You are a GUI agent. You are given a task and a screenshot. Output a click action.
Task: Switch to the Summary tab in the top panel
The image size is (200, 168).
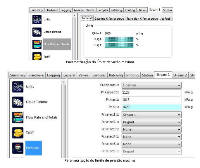[x=37, y=10]
